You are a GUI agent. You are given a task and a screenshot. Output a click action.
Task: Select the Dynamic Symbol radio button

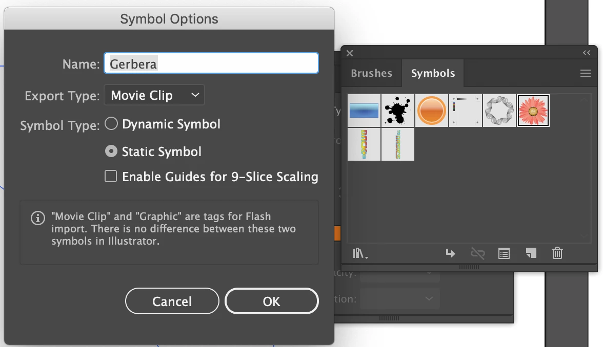point(111,124)
